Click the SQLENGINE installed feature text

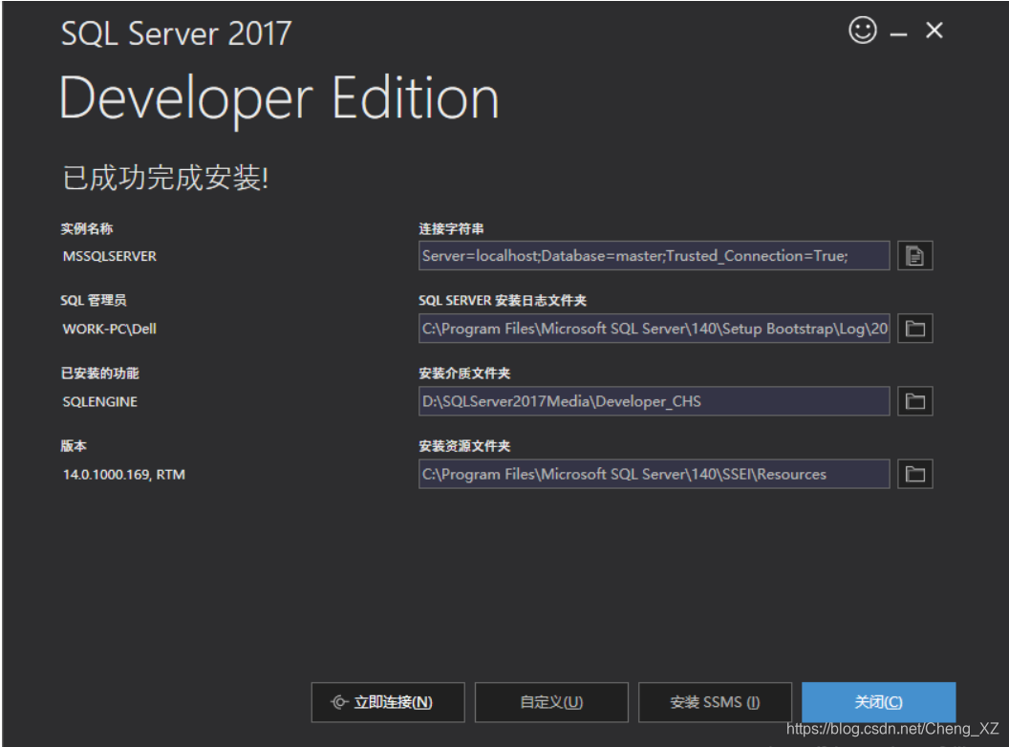[x=99, y=401]
